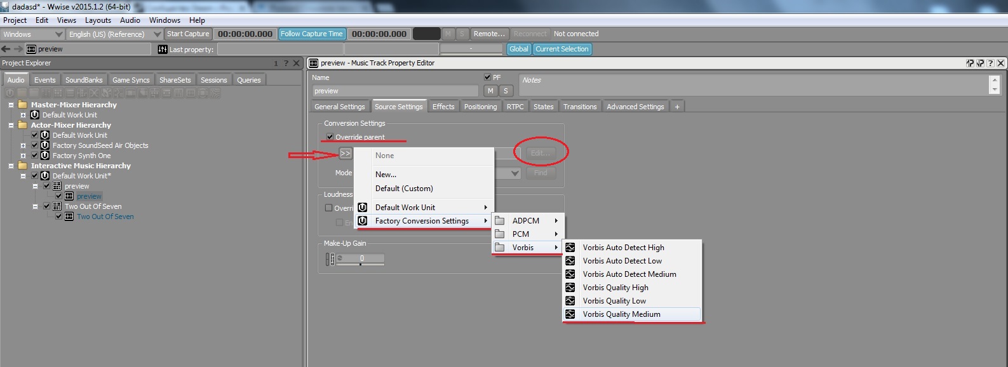Viewport: 1008px width, 367px height.
Task: Open the Windows platform dropdown
Action: (x=32, y=34)
